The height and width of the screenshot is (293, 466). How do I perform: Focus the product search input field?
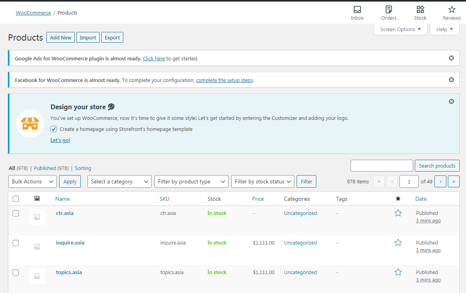pos(382,166)
